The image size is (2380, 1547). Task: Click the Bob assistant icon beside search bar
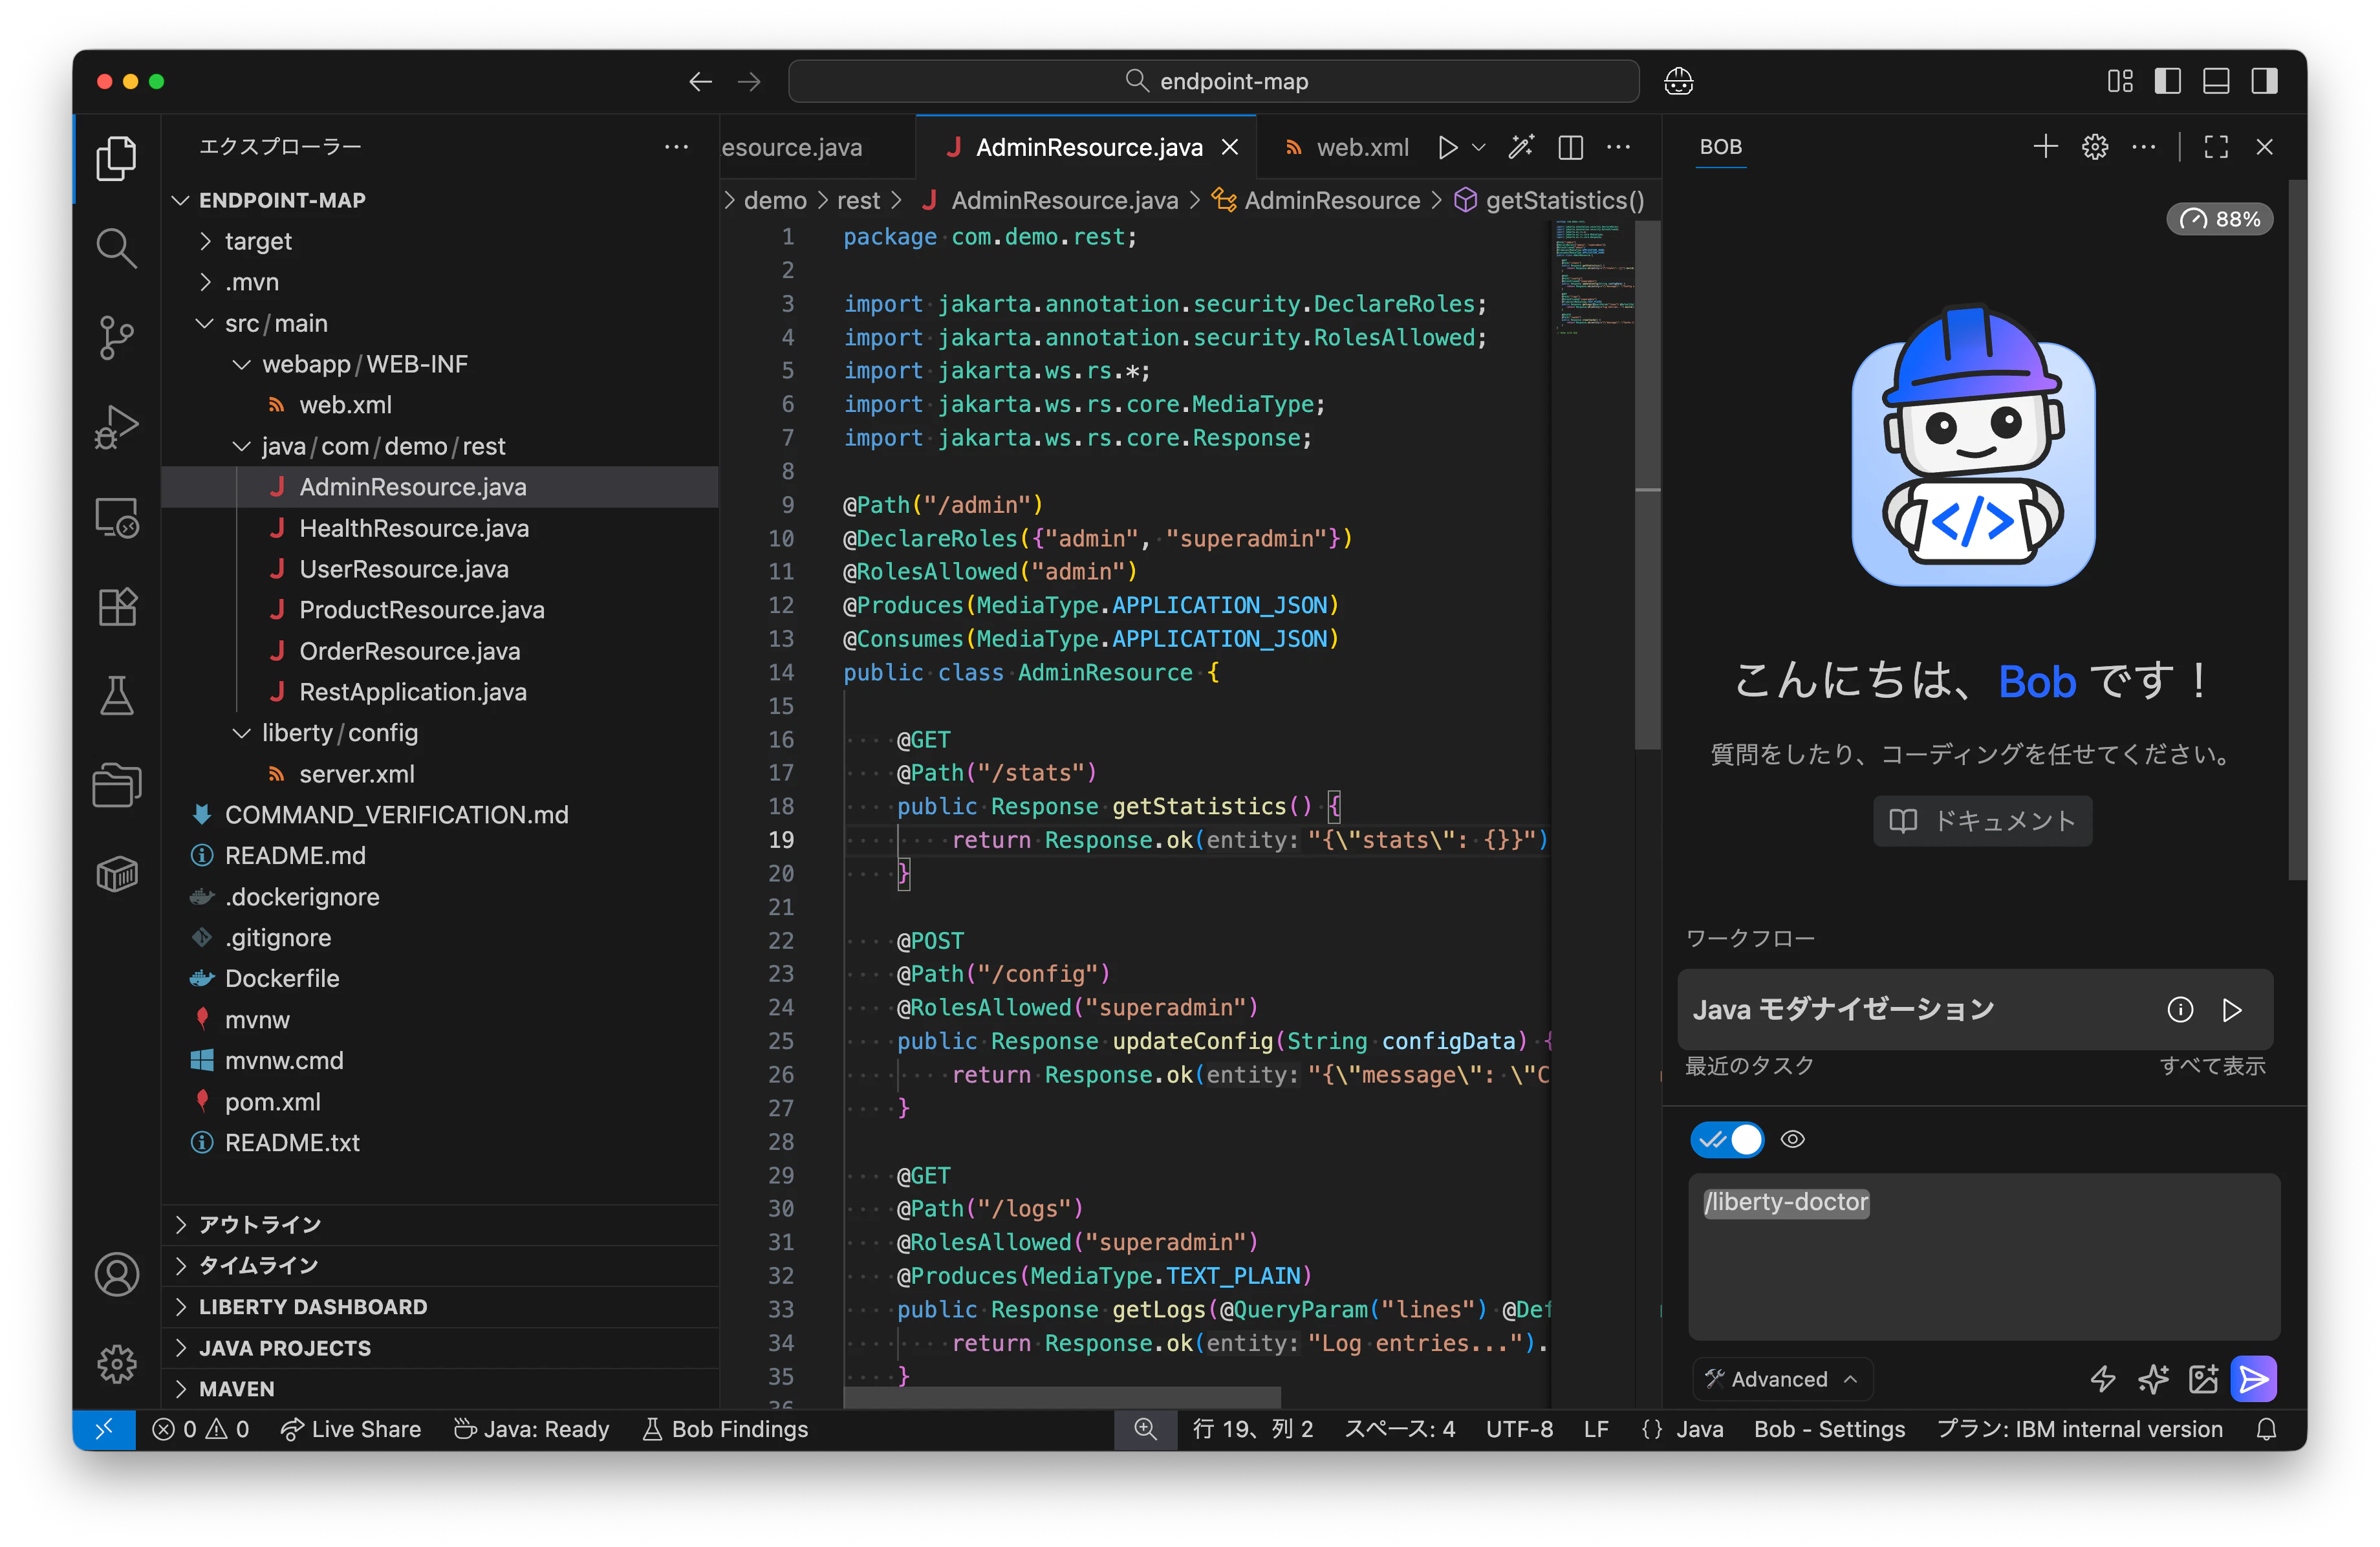(x=1678, y=81)
